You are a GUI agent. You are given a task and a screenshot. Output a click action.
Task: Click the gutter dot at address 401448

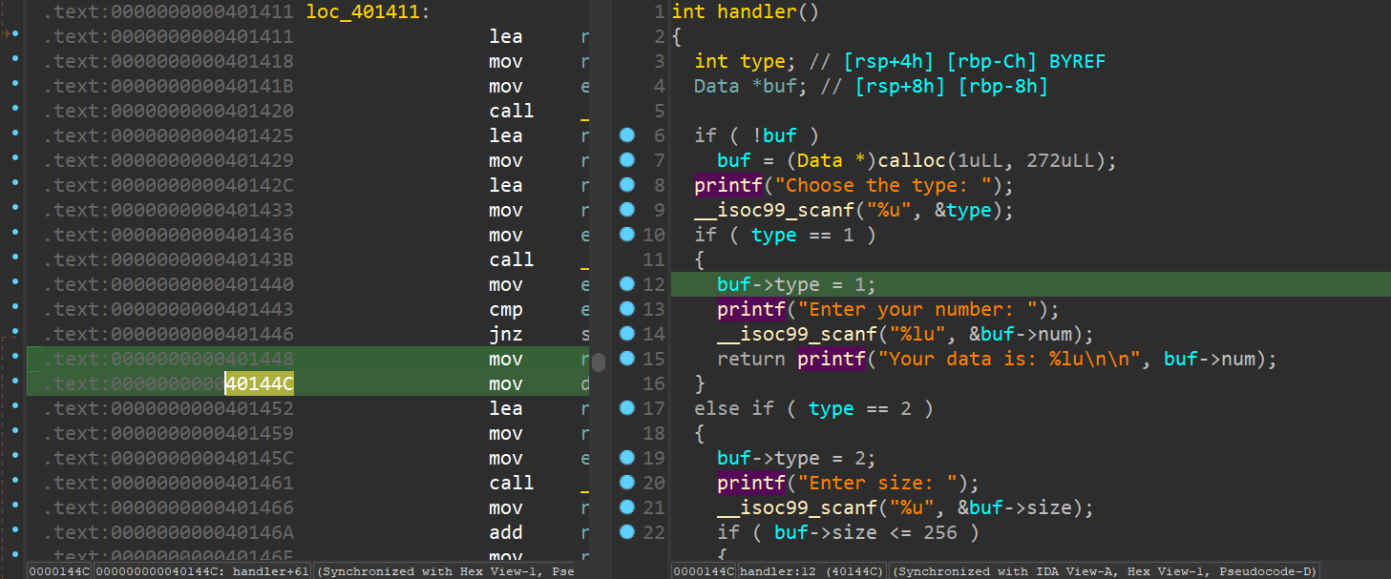point(14,359)
